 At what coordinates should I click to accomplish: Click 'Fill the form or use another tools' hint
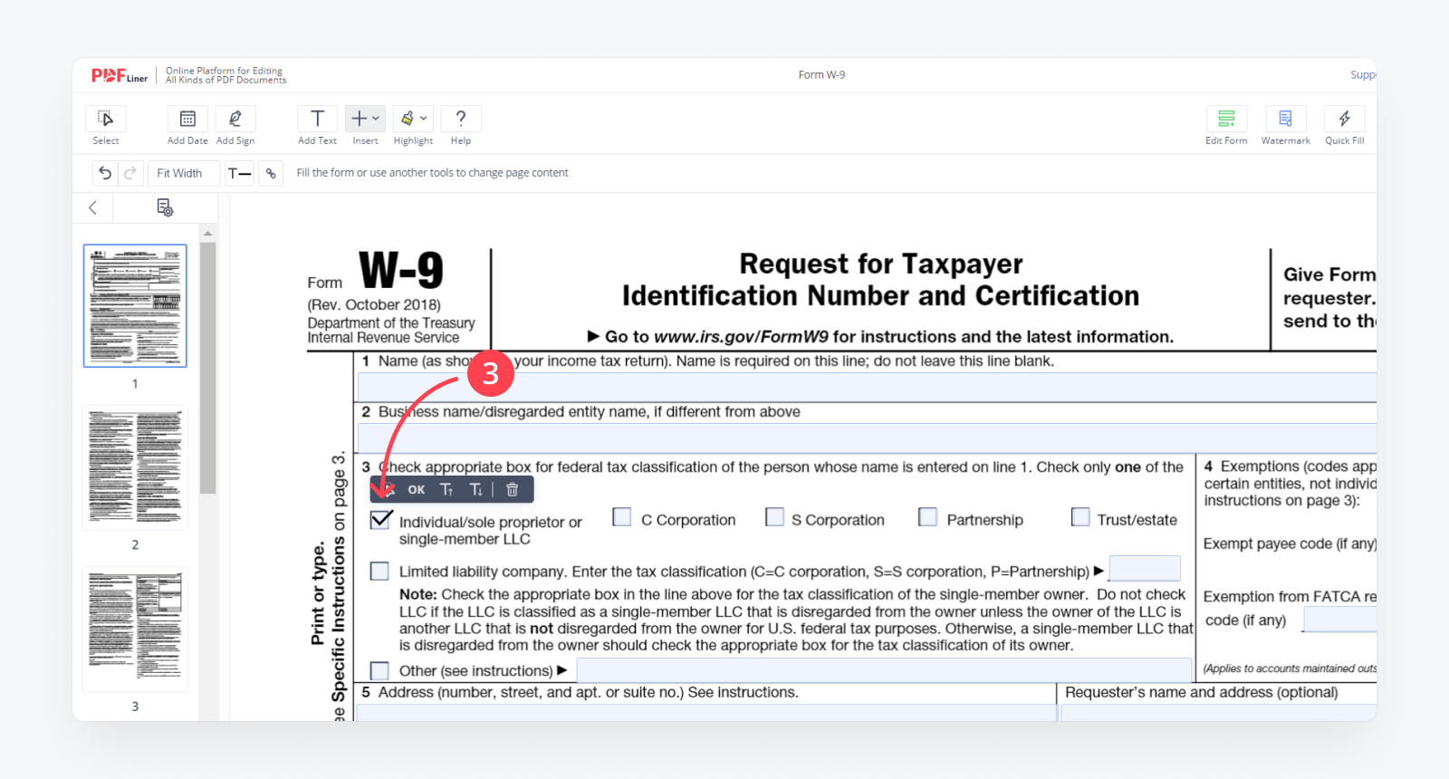pyautogui.click(x=433, y=173)
